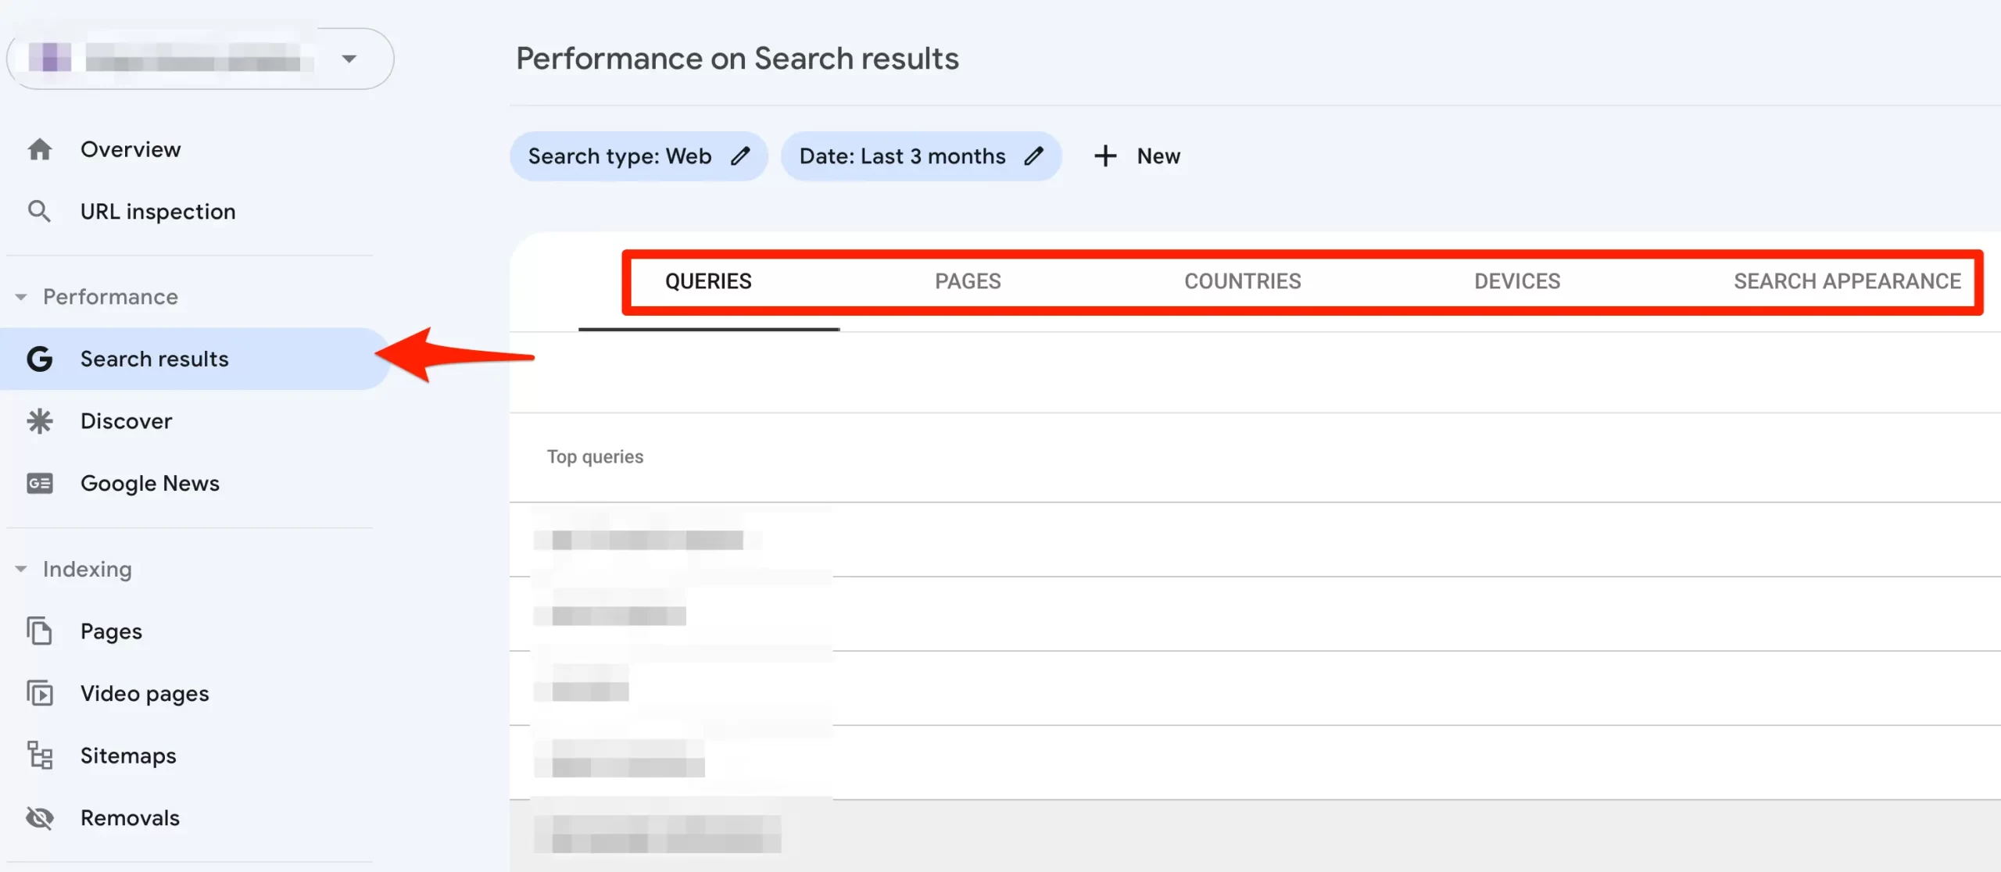Click the Google G Search results icon
This screenshot has height=872, width=2001.
coord(39,359)
